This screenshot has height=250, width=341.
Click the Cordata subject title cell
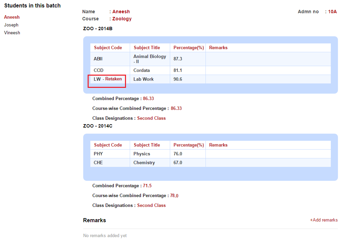pyautogui.click(x=142, y=70)
